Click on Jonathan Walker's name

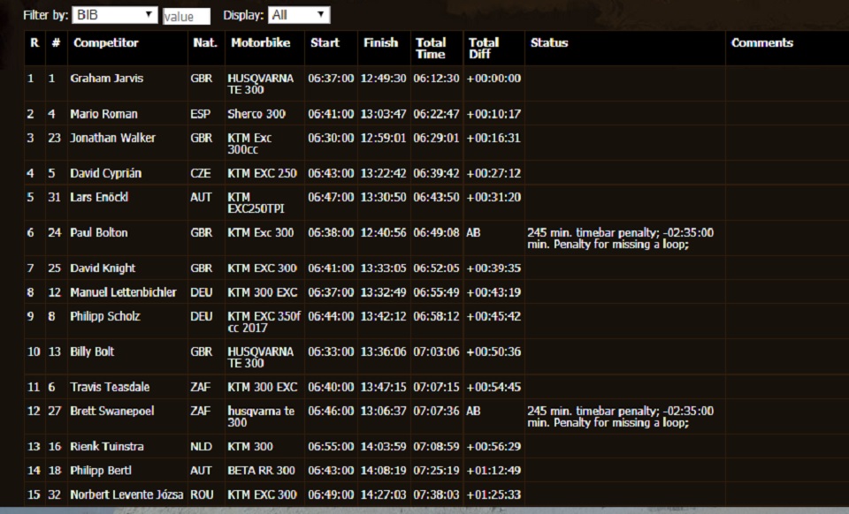[112, 138]
